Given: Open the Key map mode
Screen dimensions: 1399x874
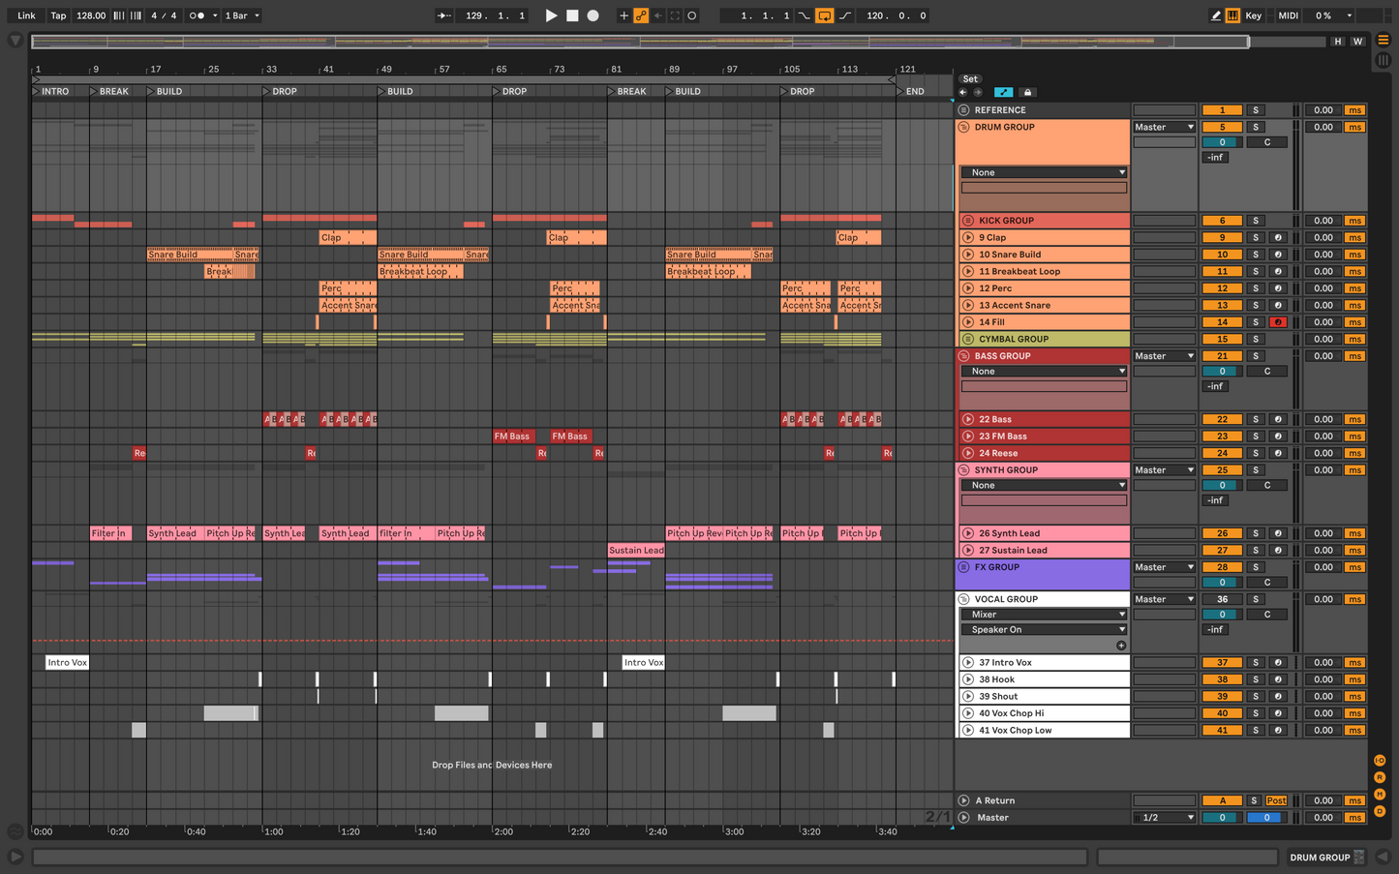Looking at the screenshot, I should pos(1253,15).
